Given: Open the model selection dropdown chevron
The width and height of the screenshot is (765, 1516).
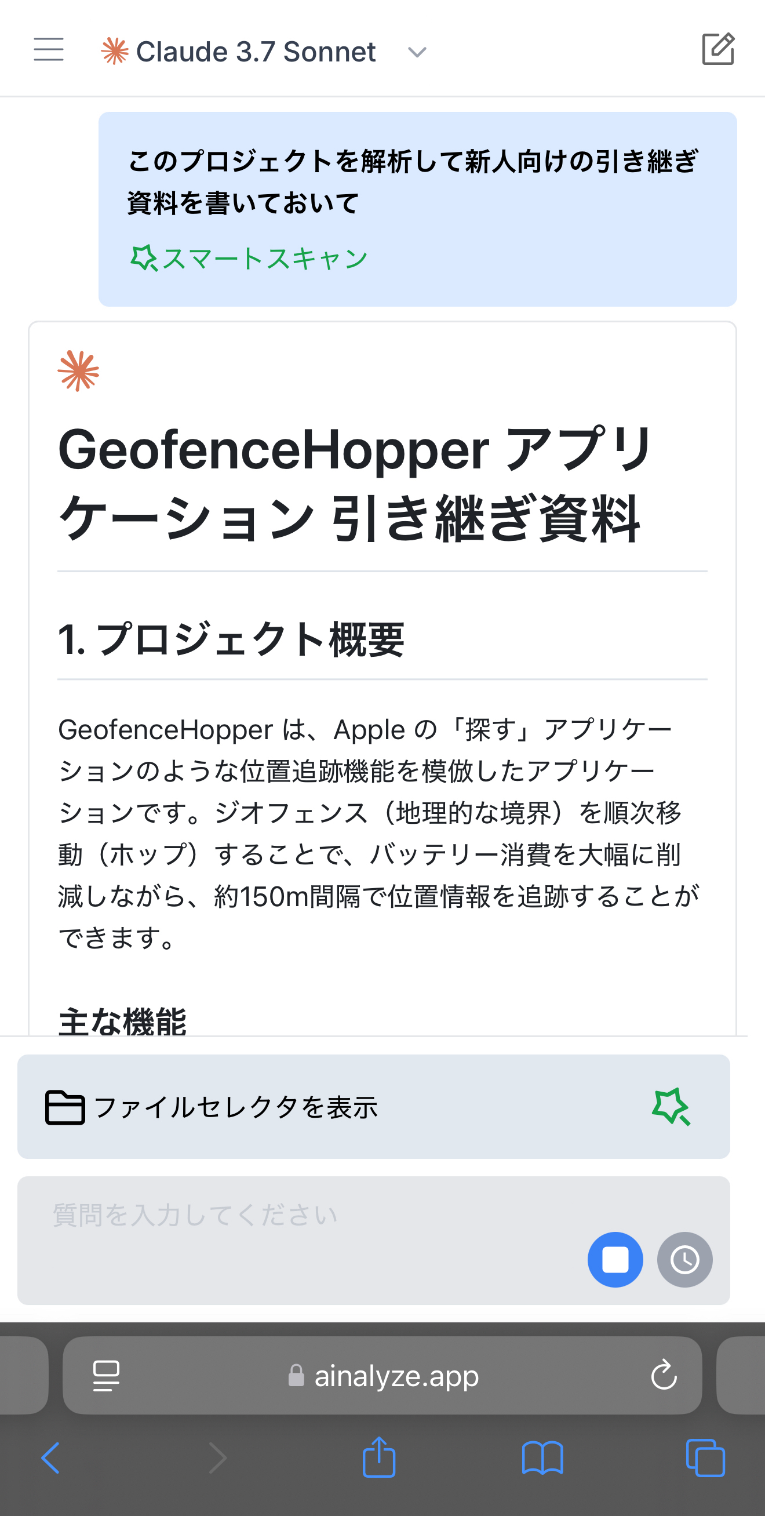Looking at the screenshot, I should click(417, 52).
